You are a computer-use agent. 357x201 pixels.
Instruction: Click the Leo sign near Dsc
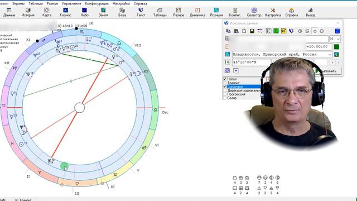pos(156,110)
